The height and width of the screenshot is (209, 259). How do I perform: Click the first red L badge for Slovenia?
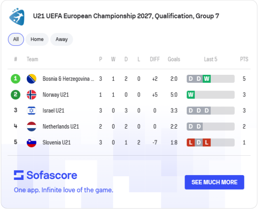click(191, 143)
